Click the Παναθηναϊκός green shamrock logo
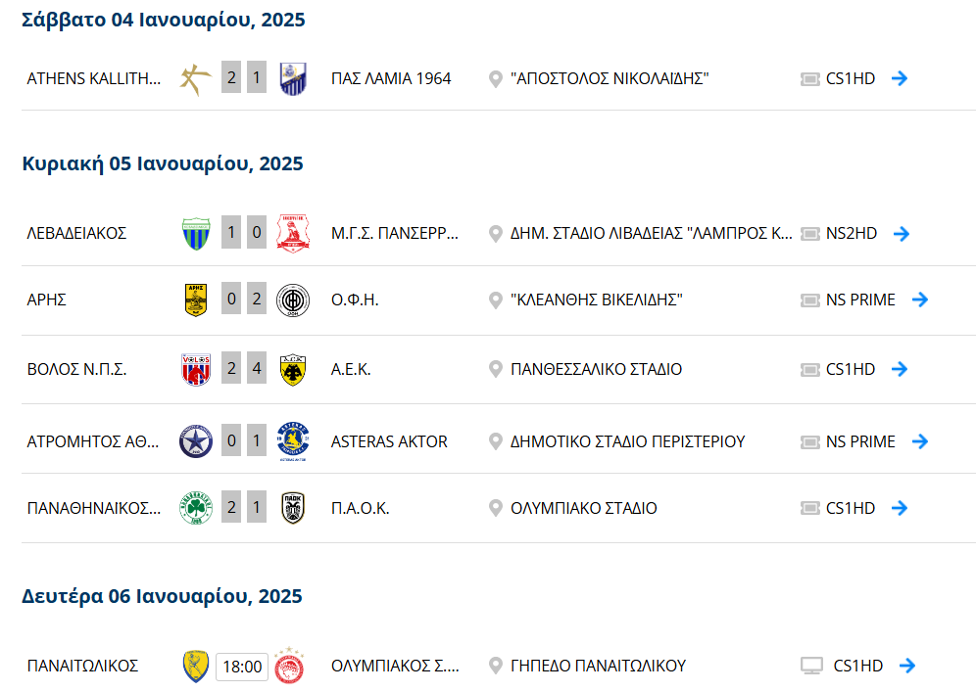Screen dimensions: 976x692 pyautogui.click(x=196, y=508)
